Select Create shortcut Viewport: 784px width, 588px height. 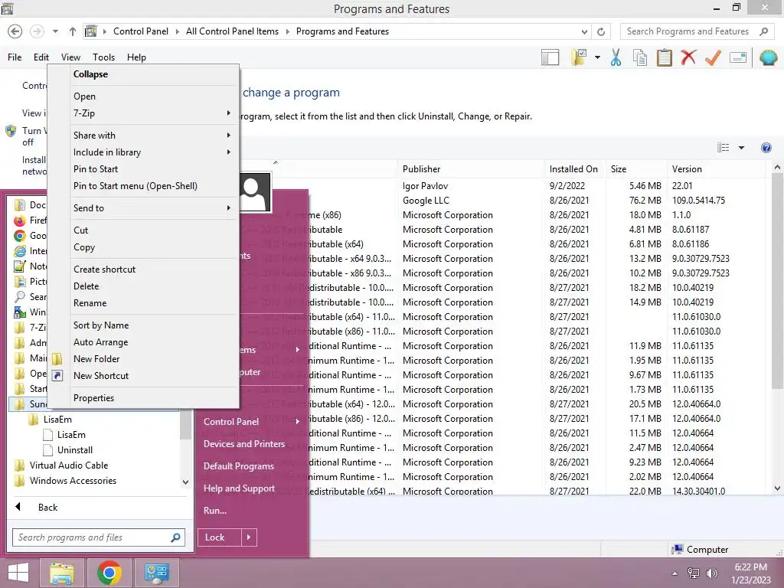click(x=143, y=269)
